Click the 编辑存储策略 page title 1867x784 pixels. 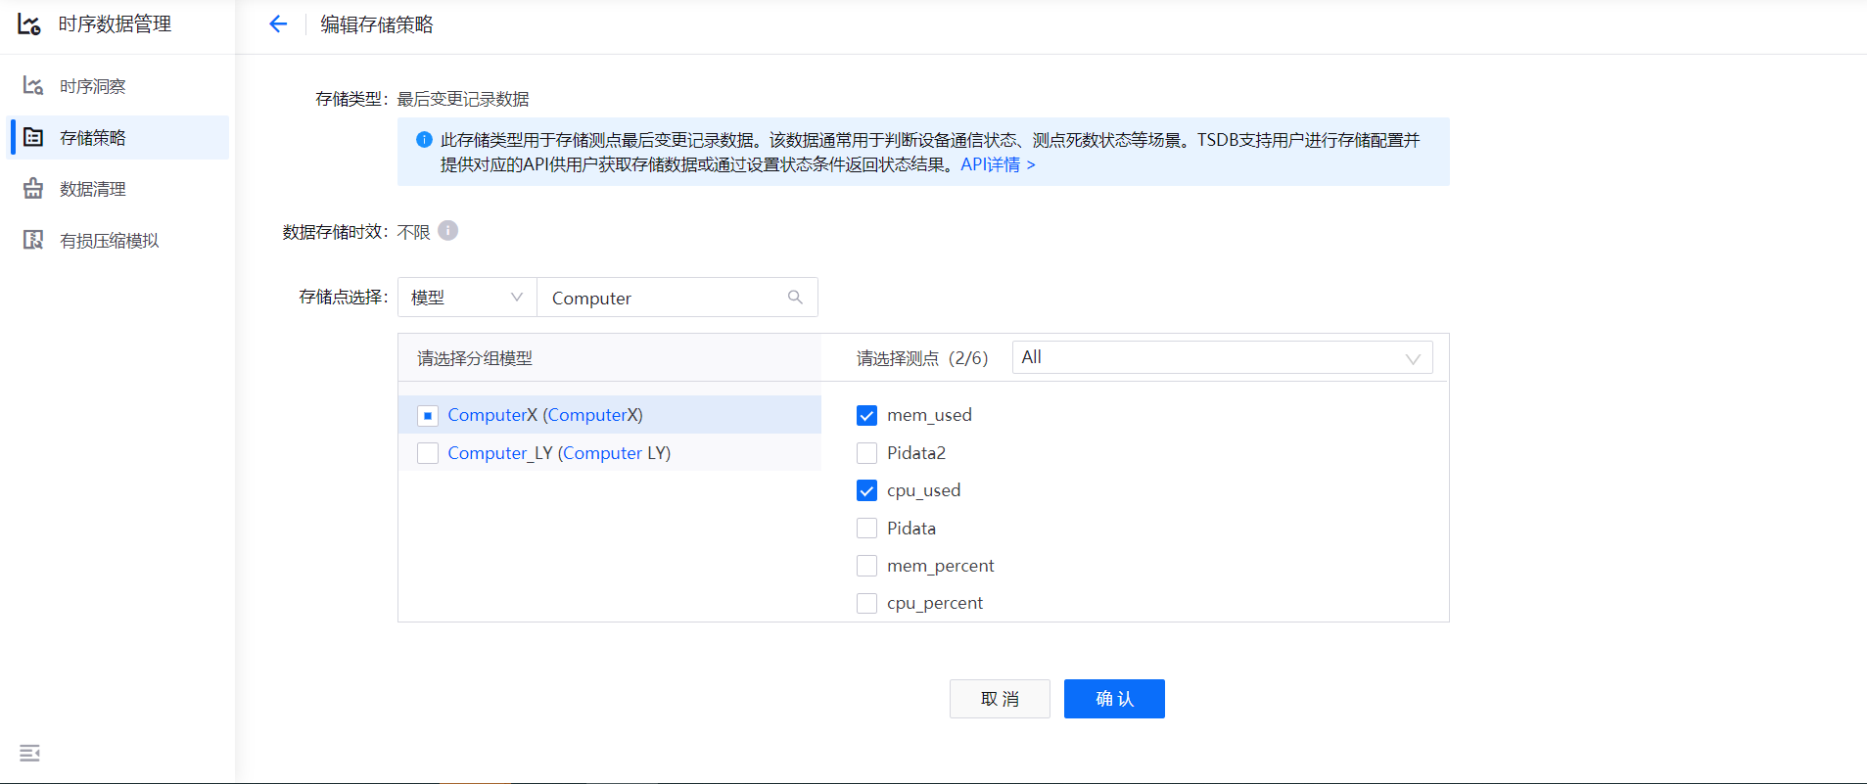[377, 24]
